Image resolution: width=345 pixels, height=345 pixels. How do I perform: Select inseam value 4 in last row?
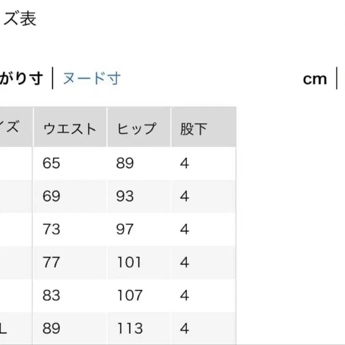(x=184, y=328)
